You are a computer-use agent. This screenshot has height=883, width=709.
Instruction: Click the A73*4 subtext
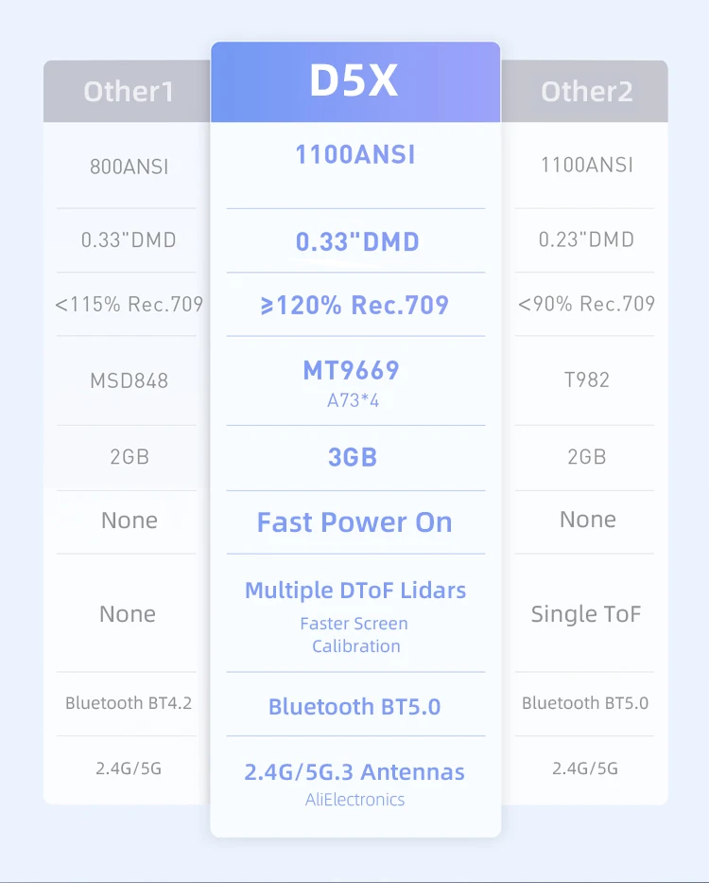click(353, 401)
